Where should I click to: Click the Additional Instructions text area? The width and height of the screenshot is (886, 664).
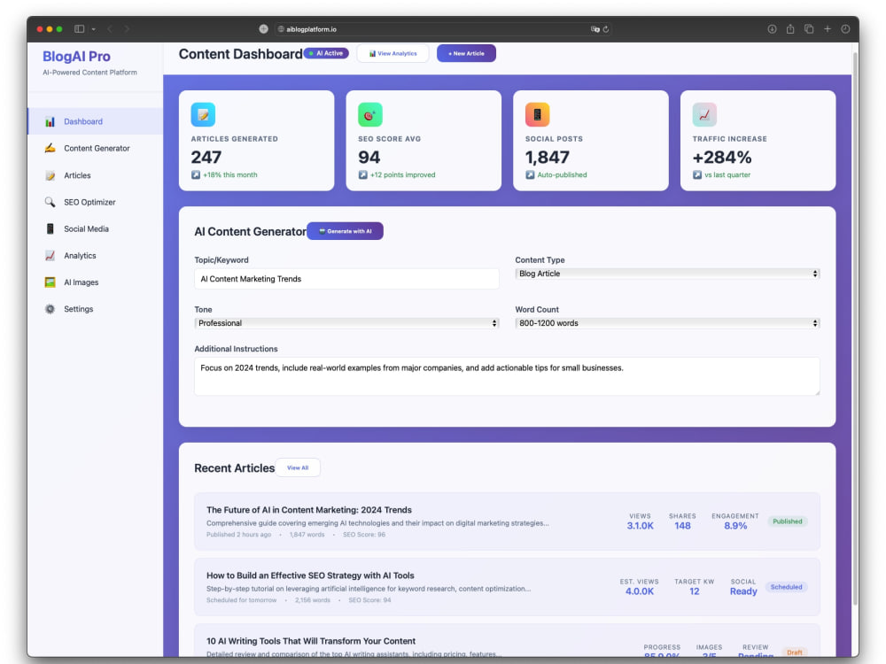[x=507, y=376]
